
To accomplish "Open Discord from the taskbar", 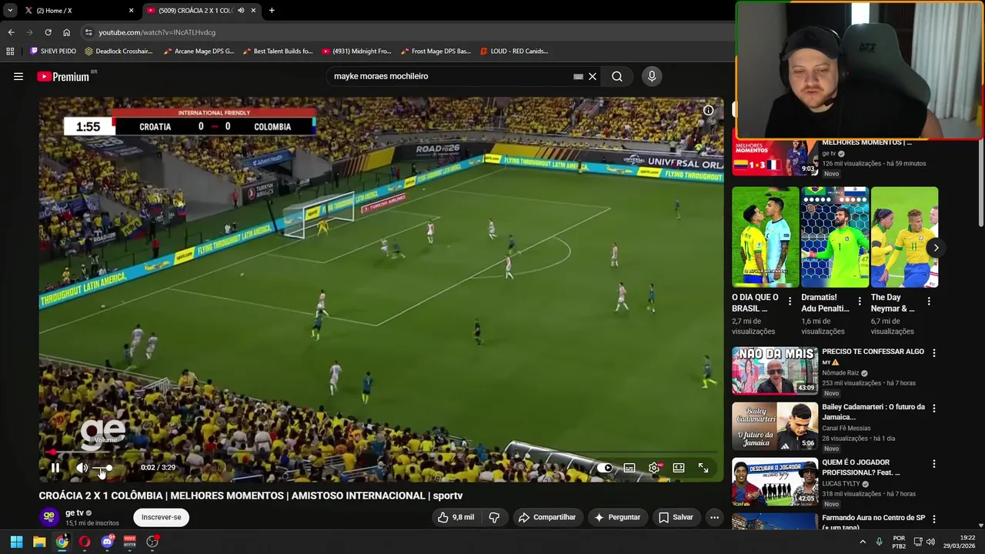I will 107,542.
